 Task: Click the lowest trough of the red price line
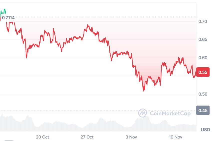(144, 91)
